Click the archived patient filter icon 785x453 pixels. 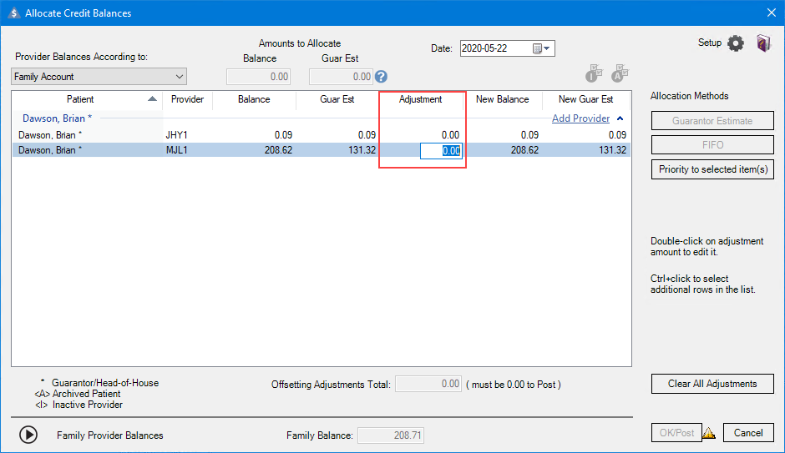pyautogui.click(x=620, y=74)
